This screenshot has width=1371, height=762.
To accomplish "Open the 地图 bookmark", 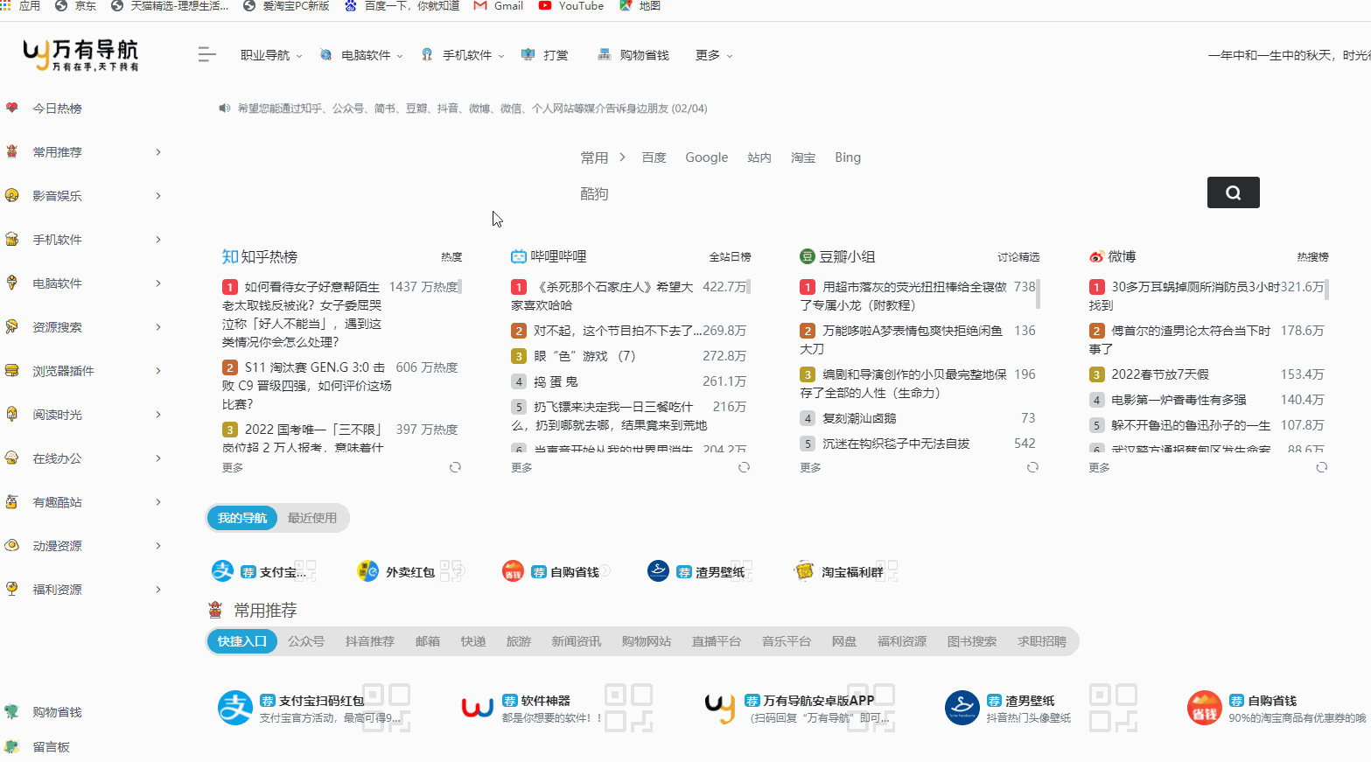I will (640, 6).
